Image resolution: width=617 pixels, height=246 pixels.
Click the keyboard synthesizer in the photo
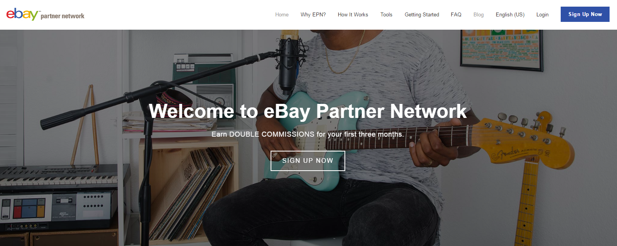point(59,176)
